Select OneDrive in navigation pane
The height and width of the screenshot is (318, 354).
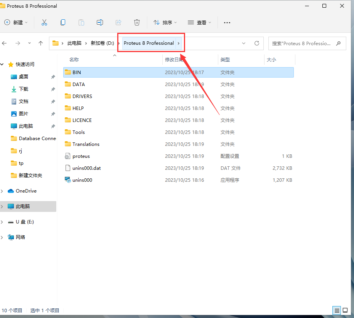26,191
